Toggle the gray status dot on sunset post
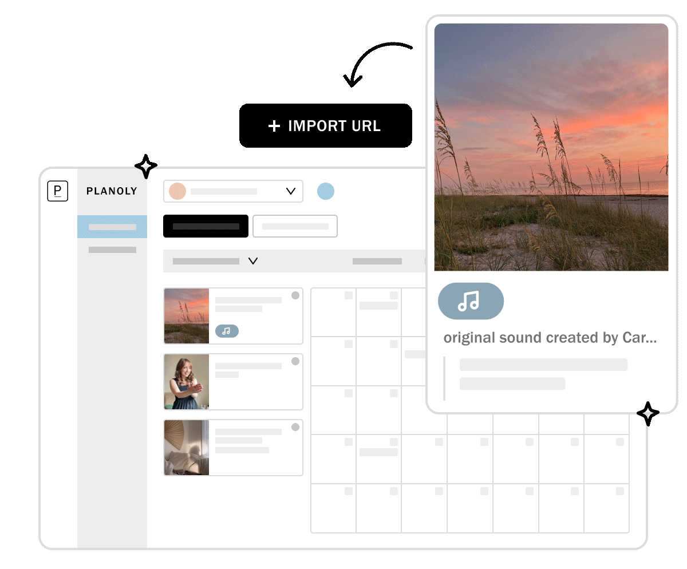This screenshot has width=687, height=569. [x=295, y=295]
